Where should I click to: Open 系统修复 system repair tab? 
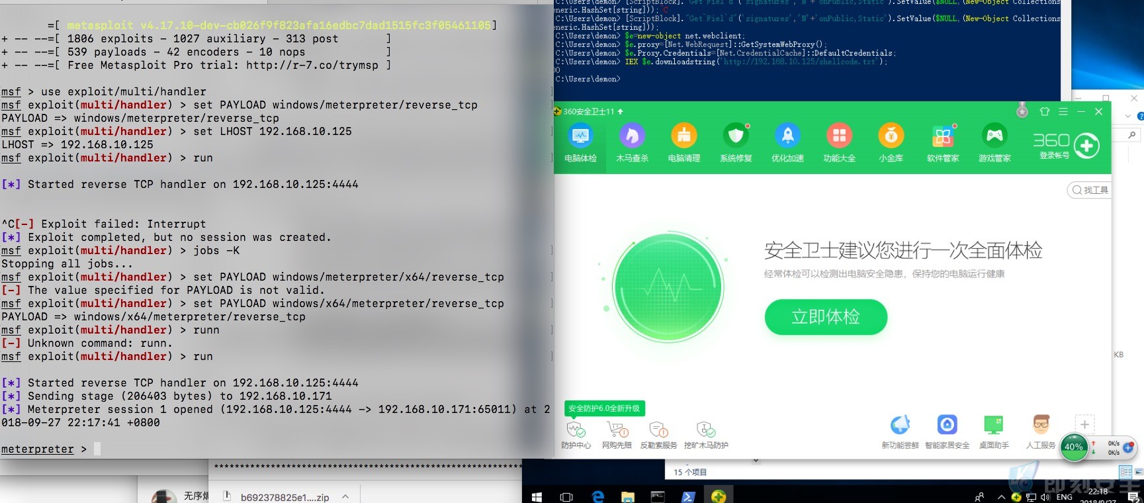tap(736, 144)
